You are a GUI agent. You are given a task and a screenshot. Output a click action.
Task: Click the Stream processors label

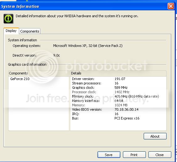click(86, 83)
